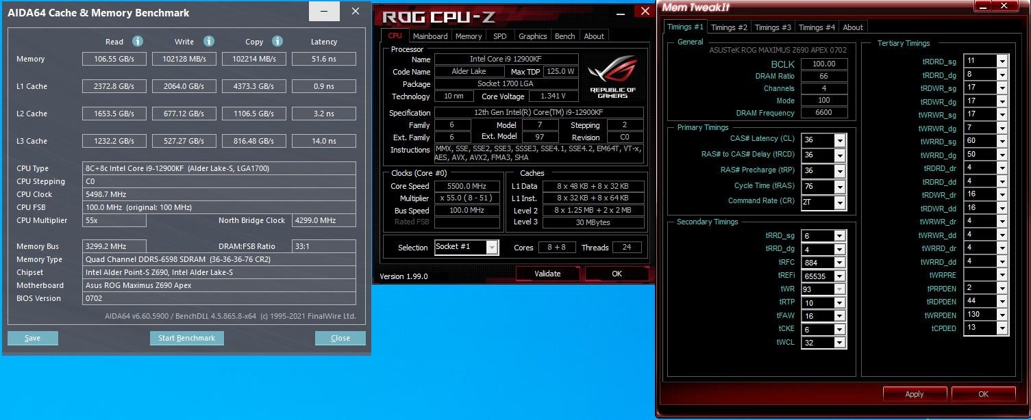Open tREFi dropdown
1031x420 pixels.
[x=840, y=276]
